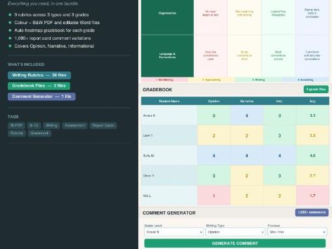Click the Narrative column header
Viewport: 332px width, 249px height.
[x=247, y=101]
